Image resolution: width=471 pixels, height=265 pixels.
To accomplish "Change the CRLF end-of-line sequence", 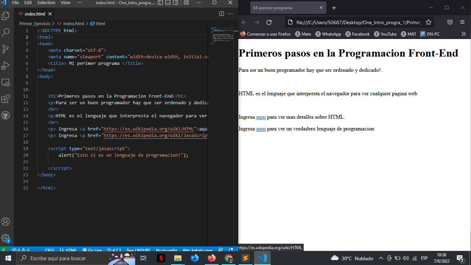I will click(x=50, y=250).
